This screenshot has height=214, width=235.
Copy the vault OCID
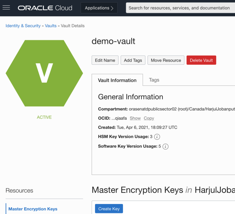(149, 118)
